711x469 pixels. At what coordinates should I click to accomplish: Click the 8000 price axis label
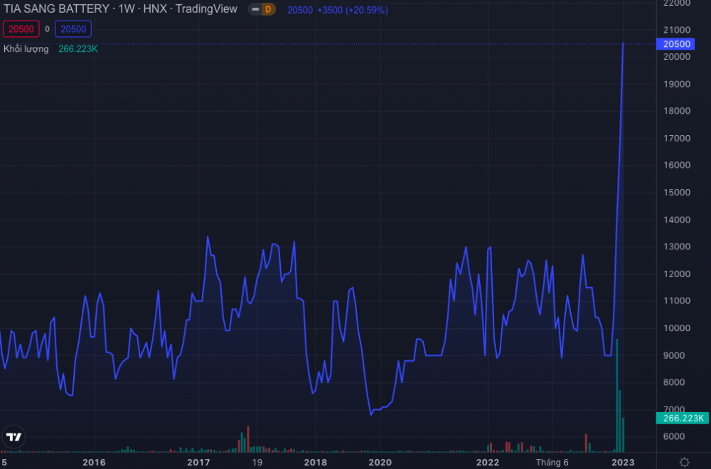[x=674, y=382]
